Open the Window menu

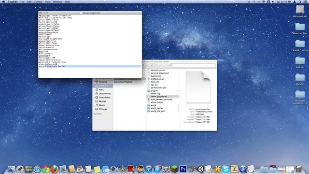point(57,1)
